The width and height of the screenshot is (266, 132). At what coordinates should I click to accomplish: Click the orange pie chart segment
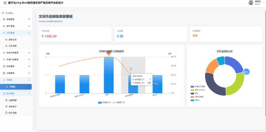211,66
